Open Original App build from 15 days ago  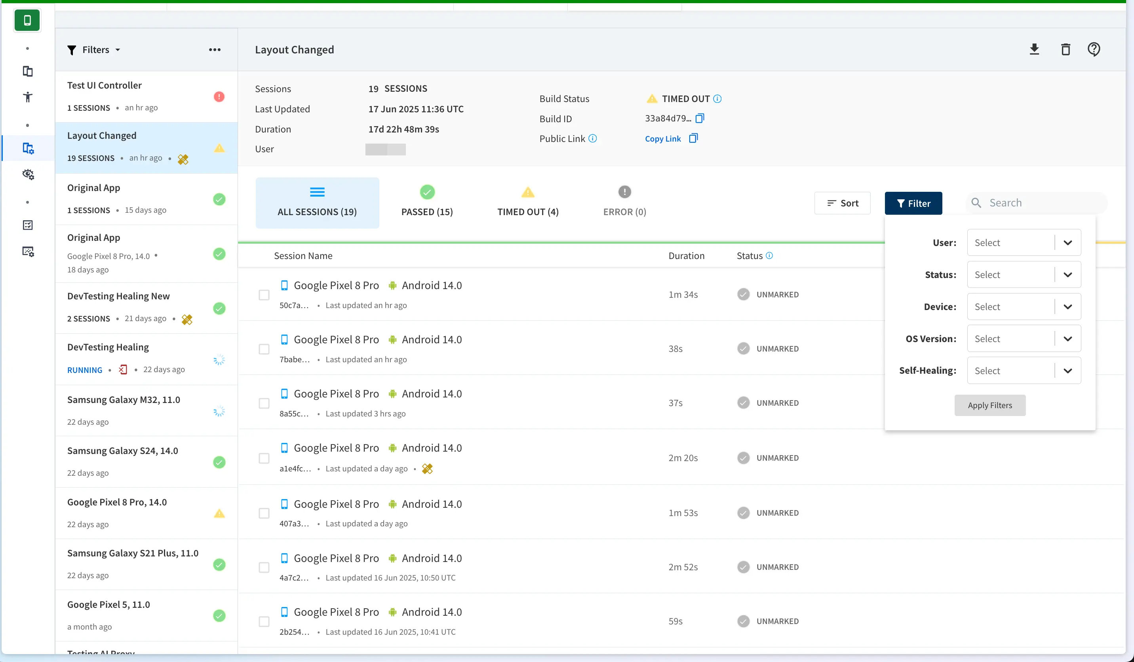(x=146, y=199)
